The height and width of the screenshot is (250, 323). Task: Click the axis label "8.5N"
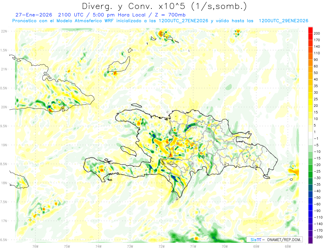pos(4,164)
